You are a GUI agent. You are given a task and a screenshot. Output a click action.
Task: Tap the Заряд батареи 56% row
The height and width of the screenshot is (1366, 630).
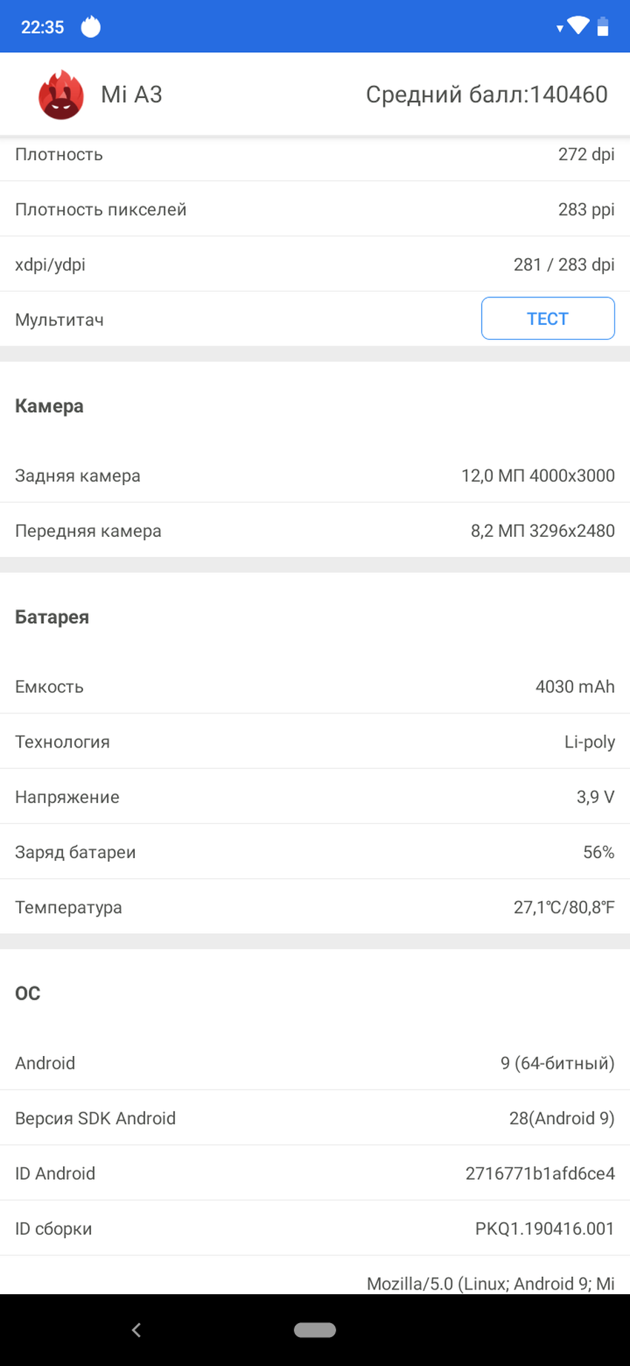point(315,852)
